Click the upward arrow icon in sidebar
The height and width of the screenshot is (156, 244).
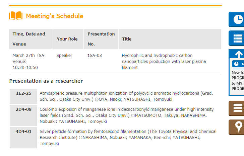pos(239,54)
